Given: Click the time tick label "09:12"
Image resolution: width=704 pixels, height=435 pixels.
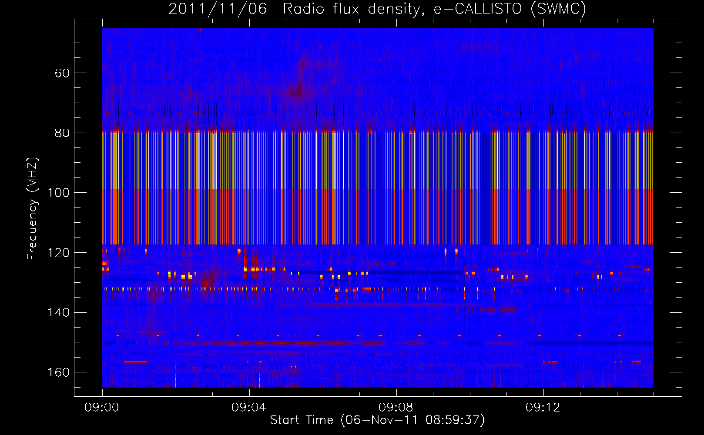Looking at the screenshot, I should coord(543,407).
